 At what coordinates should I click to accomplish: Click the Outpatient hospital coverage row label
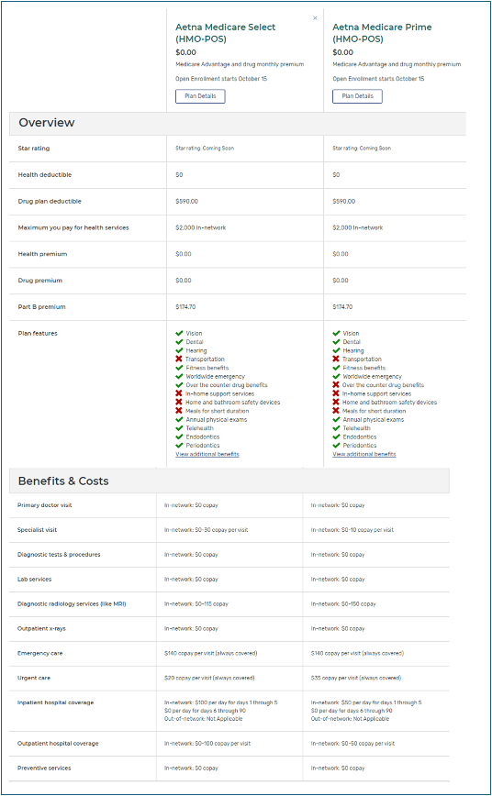coord(58,743)
